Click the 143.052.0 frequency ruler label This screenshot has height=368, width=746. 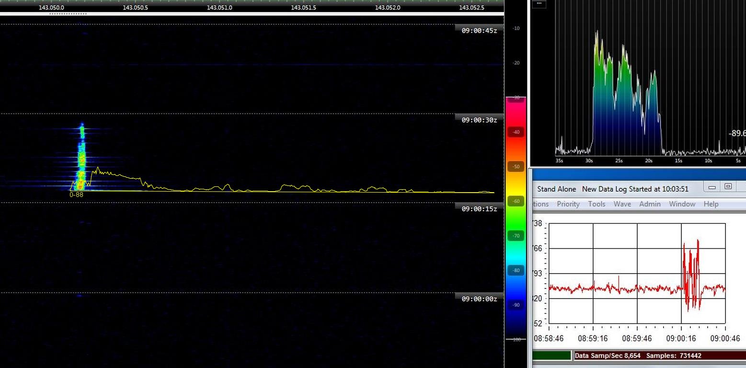pos(388,8)
